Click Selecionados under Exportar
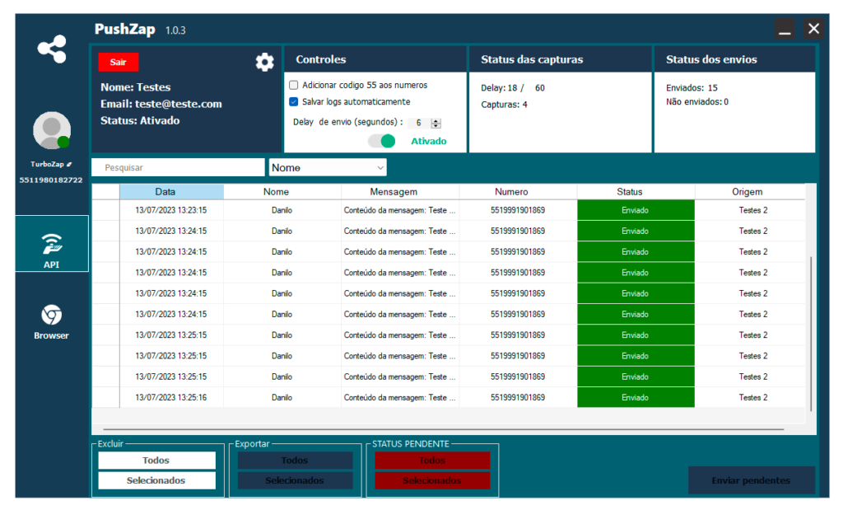Screen dimensions: 843x510 295,480
